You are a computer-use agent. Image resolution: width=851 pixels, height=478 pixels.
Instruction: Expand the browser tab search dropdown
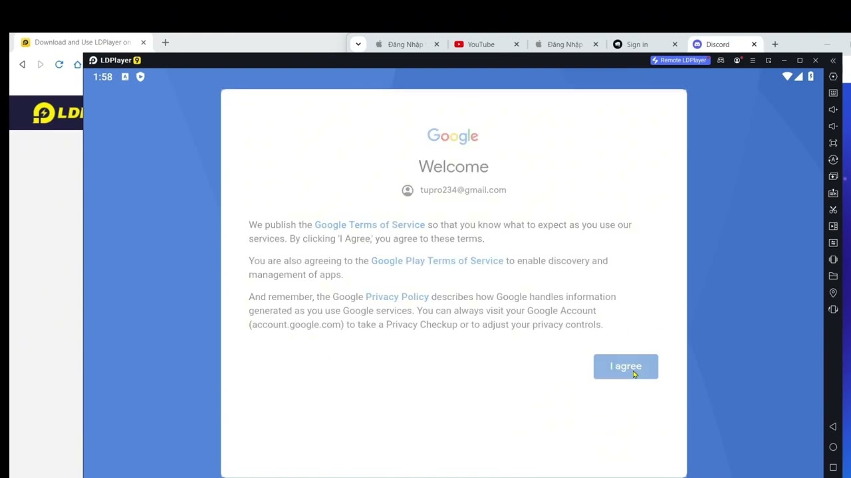pos(358,44)
